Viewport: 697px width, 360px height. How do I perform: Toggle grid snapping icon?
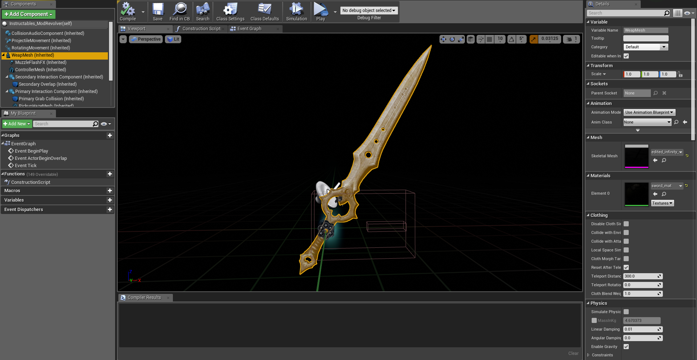point(490,39)
